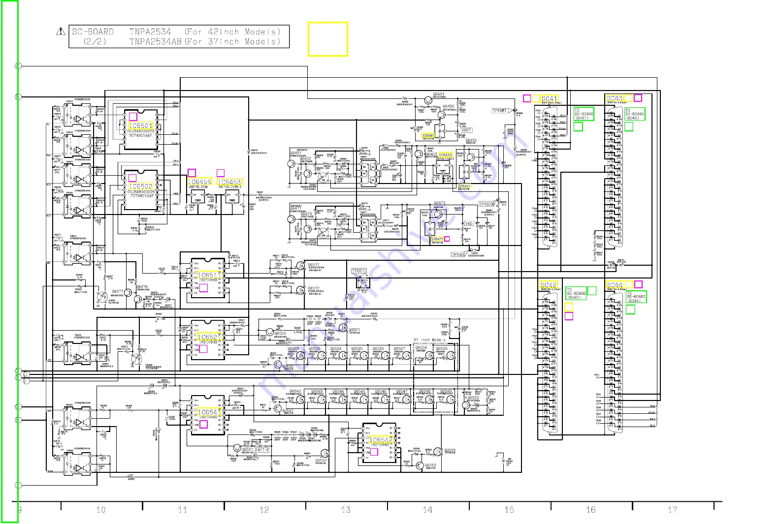Follow the TO SD-BOARD (SD43) reference box
The height and width of the screenshot is (524, 780).
coord(634,114)
